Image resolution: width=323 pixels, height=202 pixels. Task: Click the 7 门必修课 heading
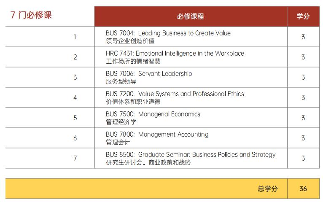(31, 15)
